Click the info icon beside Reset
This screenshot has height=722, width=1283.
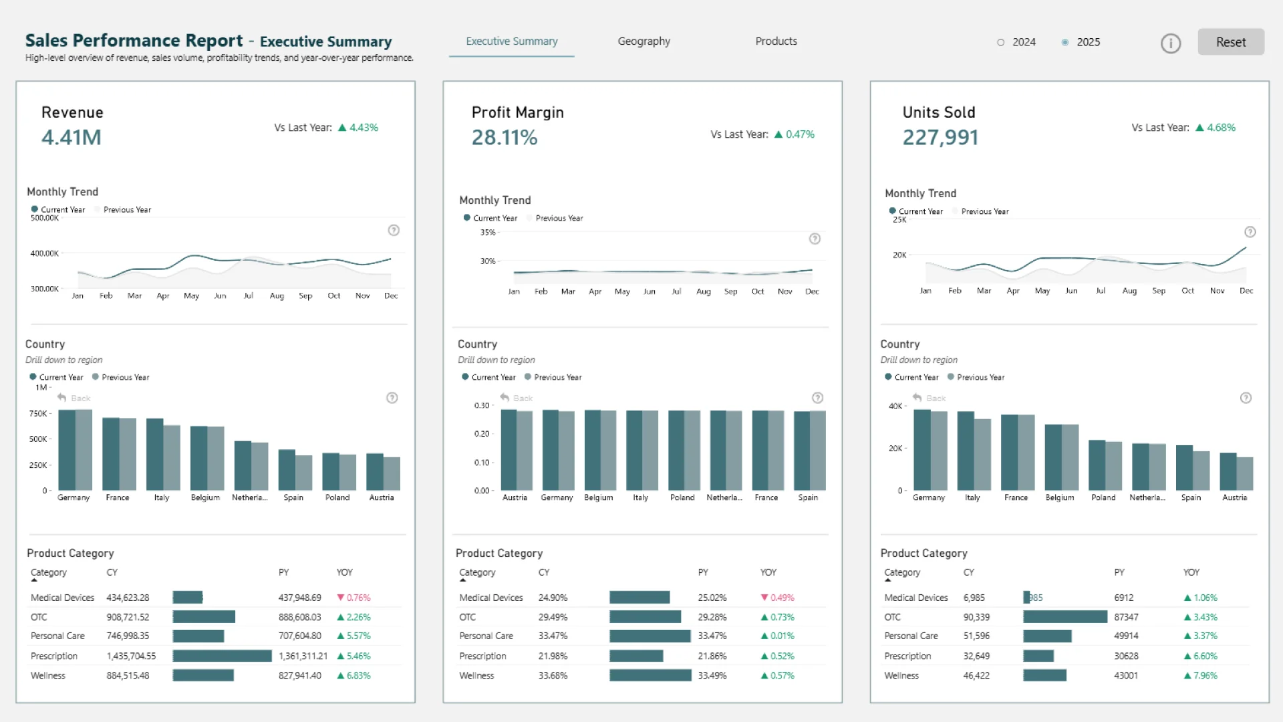click(1170, 43)
